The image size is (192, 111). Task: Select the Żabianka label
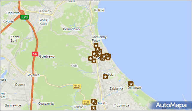click(116, 88)
